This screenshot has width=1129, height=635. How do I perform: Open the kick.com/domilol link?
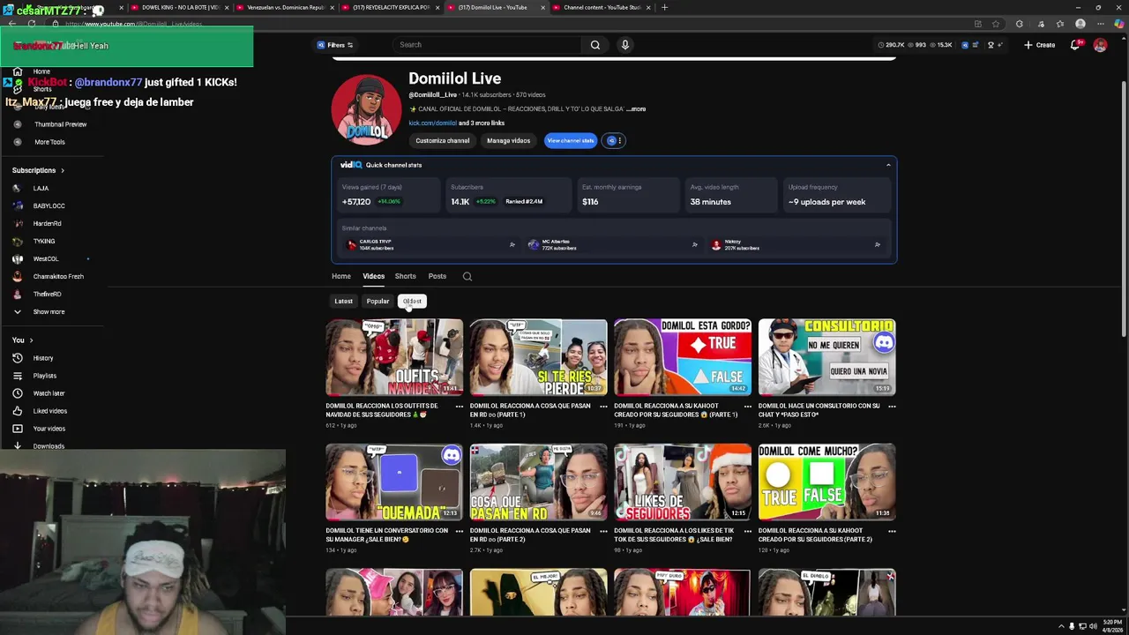pyautogui.click(x=432, y=123)
